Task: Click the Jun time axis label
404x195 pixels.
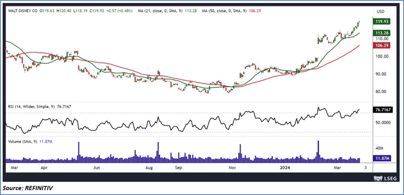Action: [x=97, y=168]
